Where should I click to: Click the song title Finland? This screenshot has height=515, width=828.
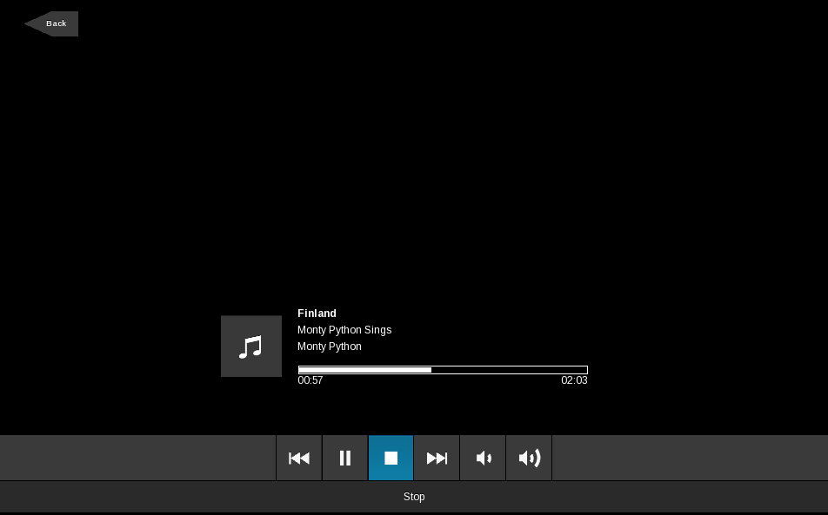[x=317, y=314]
